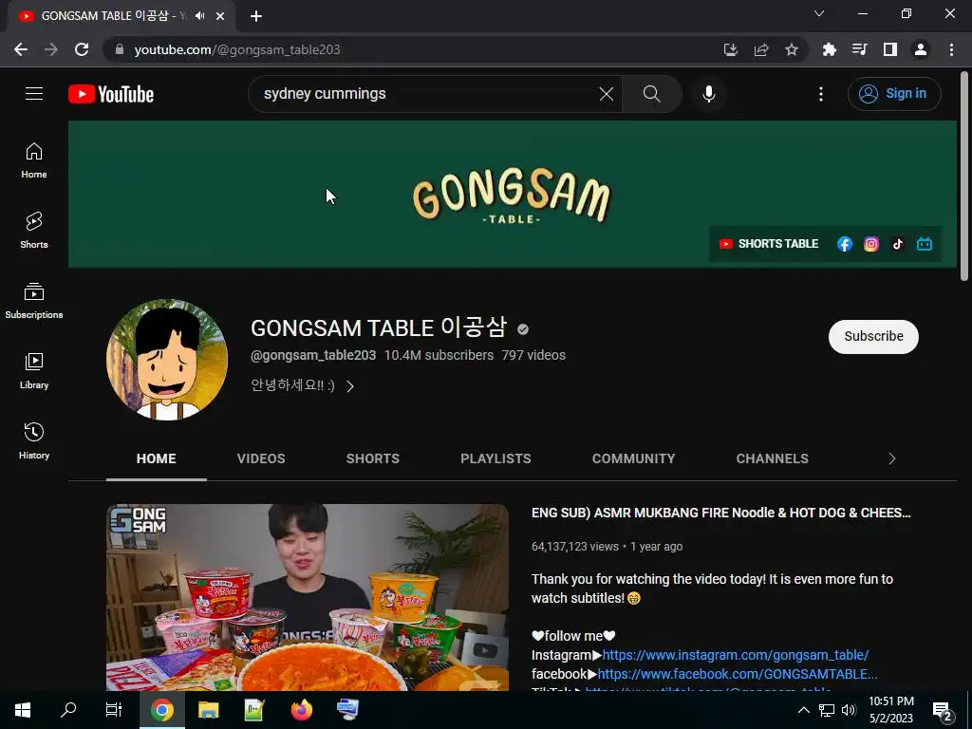The image size is (972, 729).
Task: Mute the tab via speaker icon
Action: (x=199, y=16)
